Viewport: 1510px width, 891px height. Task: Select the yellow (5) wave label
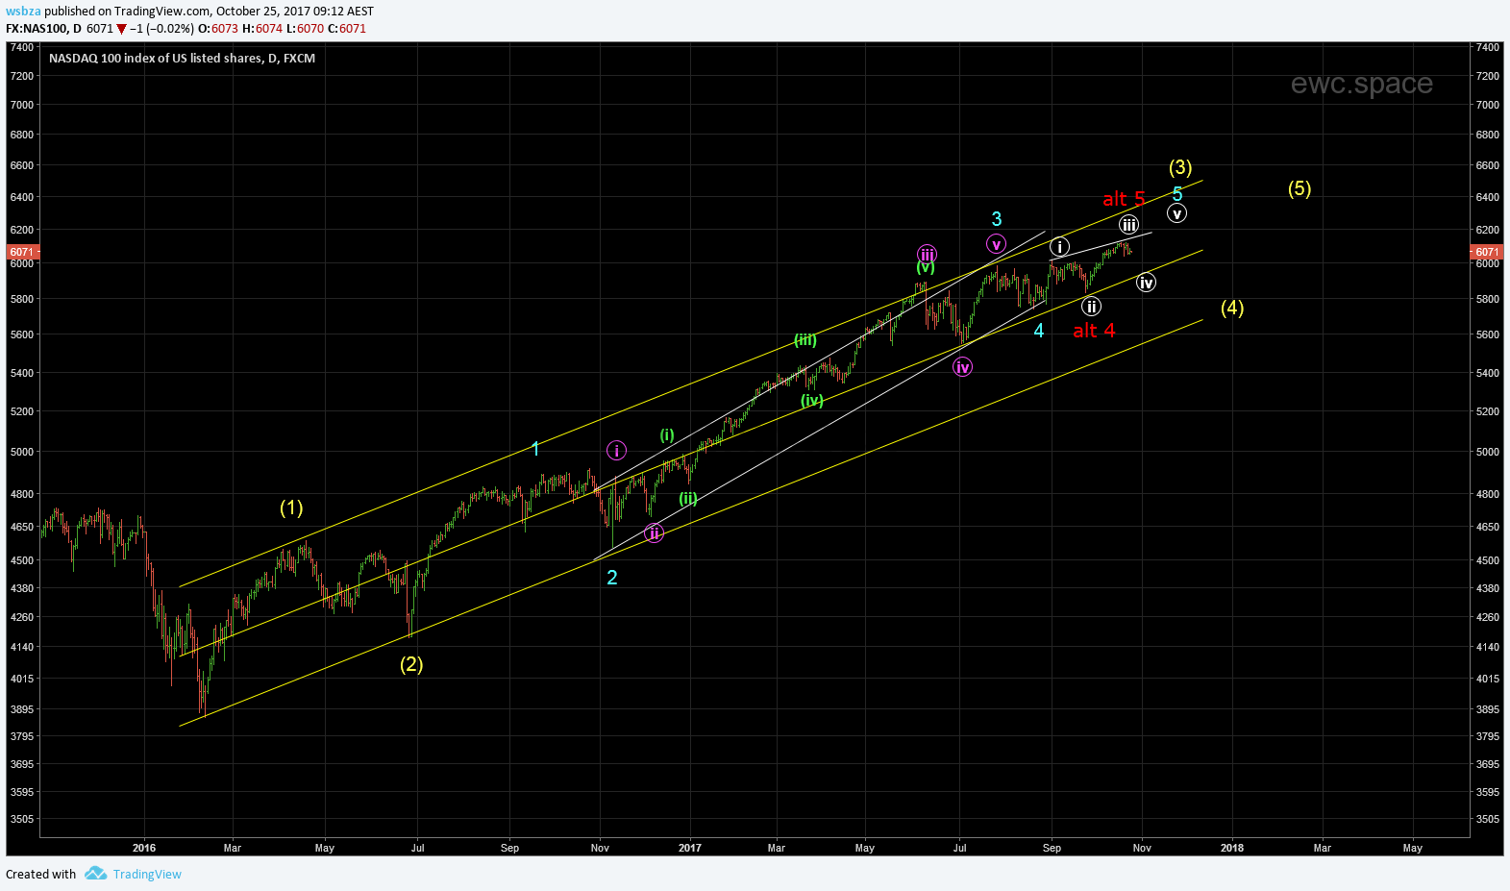[x=1299, y=188]
